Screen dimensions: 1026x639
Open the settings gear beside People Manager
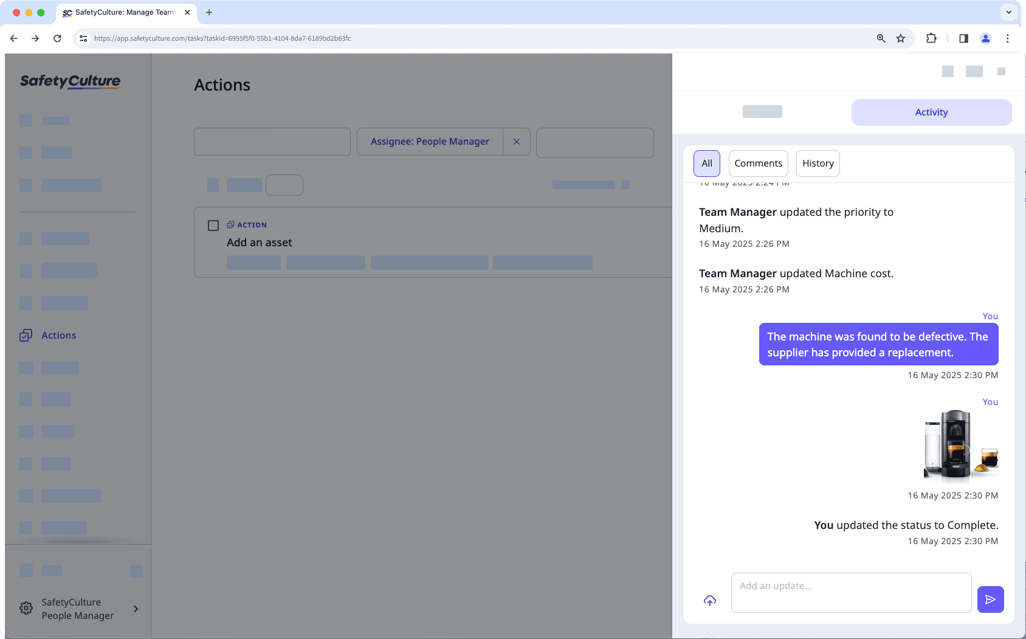(26, 608)
